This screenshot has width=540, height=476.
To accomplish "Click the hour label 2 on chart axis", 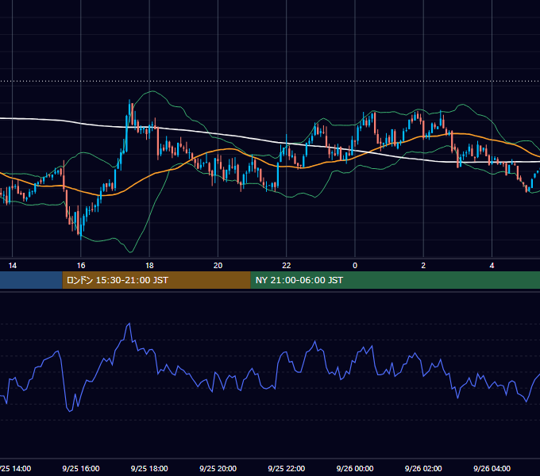I will pos(423,266).
